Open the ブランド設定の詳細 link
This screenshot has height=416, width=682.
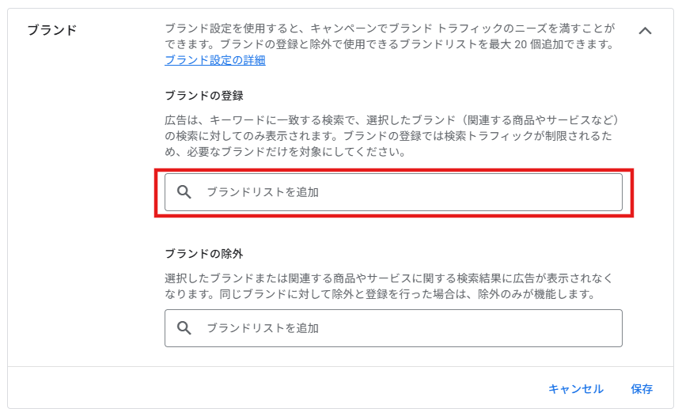point(215,60)
